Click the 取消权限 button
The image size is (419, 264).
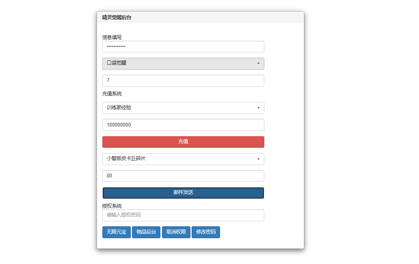tap(176, 232)
